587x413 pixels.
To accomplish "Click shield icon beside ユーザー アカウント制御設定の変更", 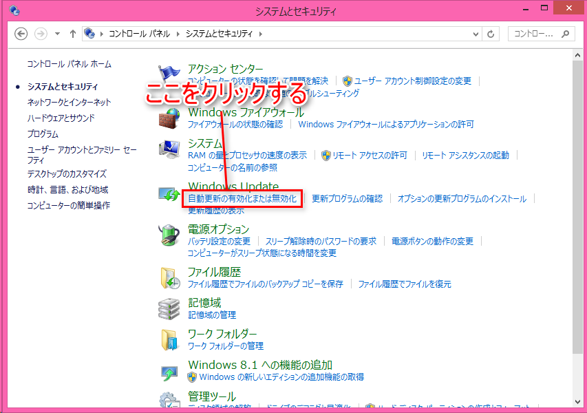I will click(x=348, y=81).
